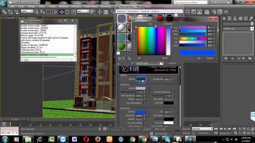Activate the Select and Scale tool
255x143 pixels.
[x=73, y=12]
